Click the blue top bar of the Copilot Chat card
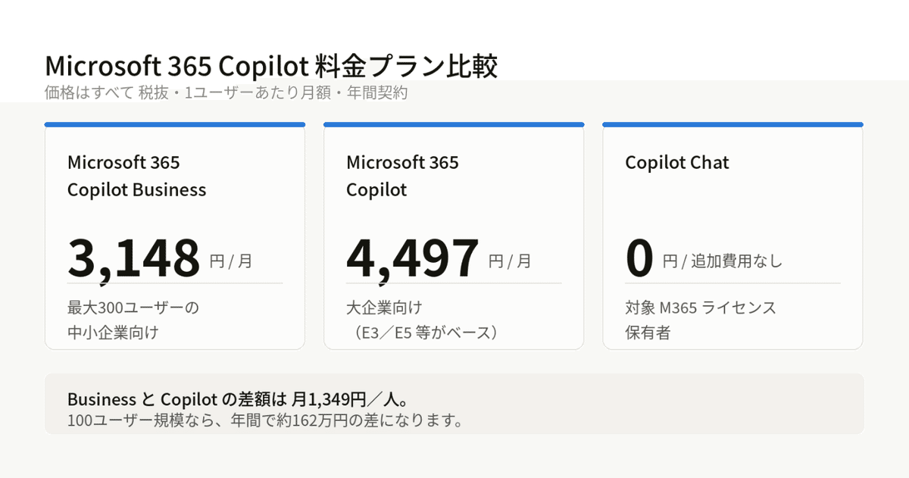The image size is (909, 478). 733,124
